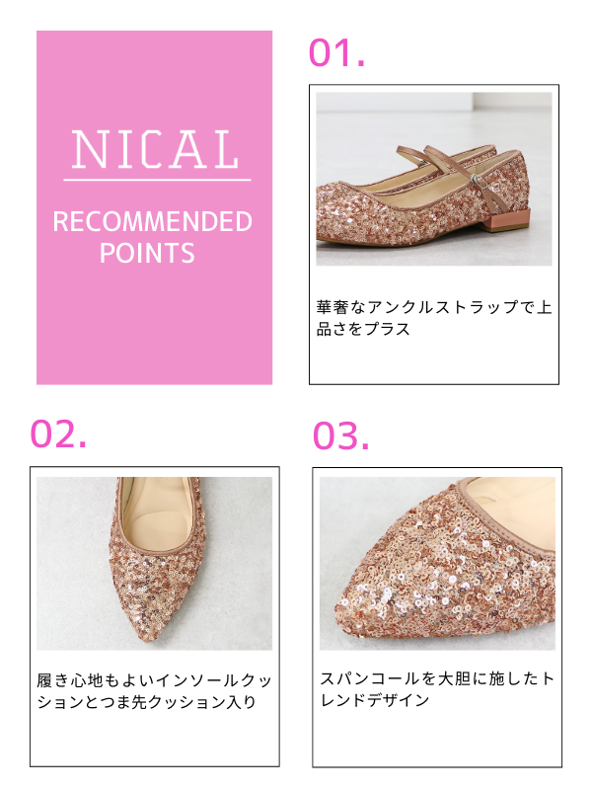Click the insole cushion description text

(155, 690)
